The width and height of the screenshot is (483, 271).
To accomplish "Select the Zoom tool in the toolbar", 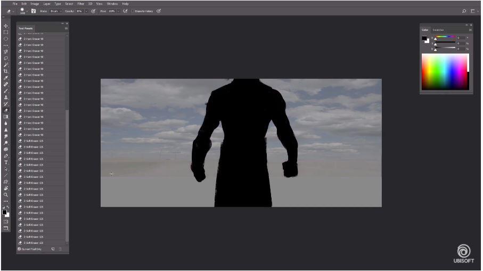I will (x=6, y=195).
